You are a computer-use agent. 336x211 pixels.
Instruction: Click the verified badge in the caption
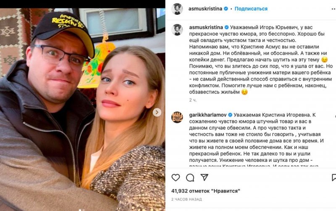pos(226,27)
